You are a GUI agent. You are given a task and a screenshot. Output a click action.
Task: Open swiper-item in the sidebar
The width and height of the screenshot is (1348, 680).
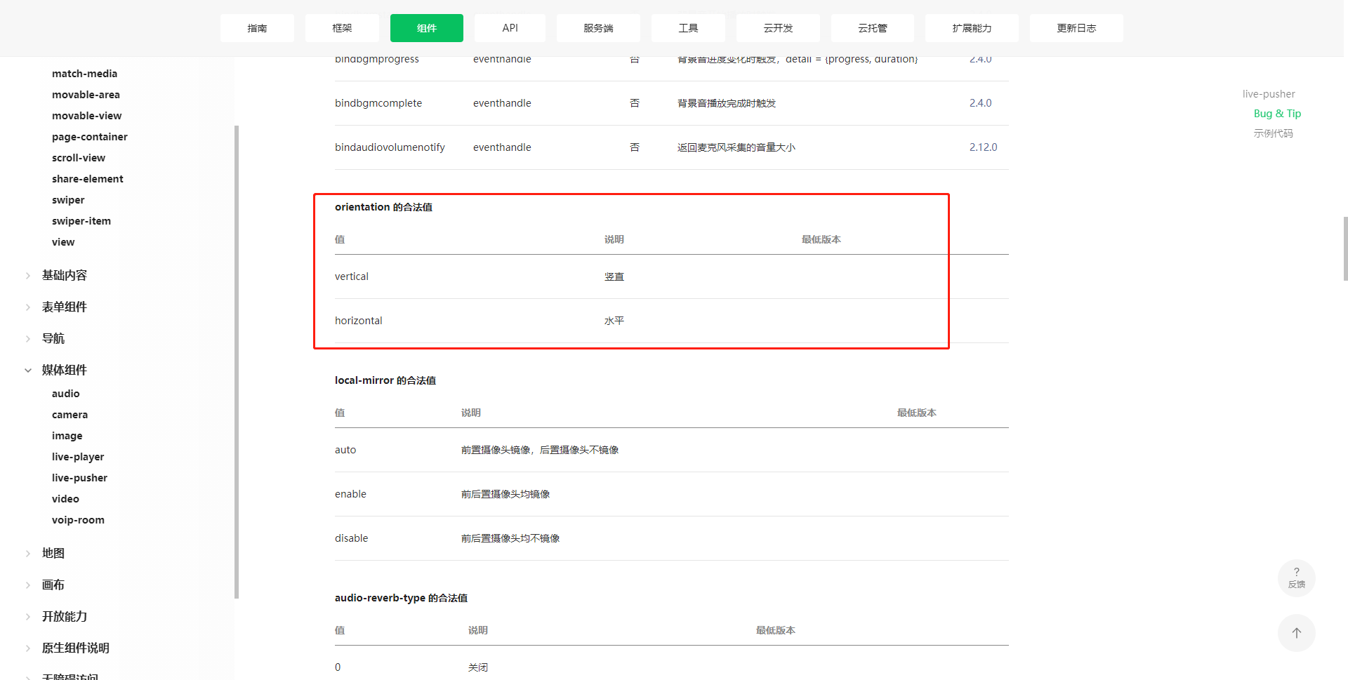81,221
